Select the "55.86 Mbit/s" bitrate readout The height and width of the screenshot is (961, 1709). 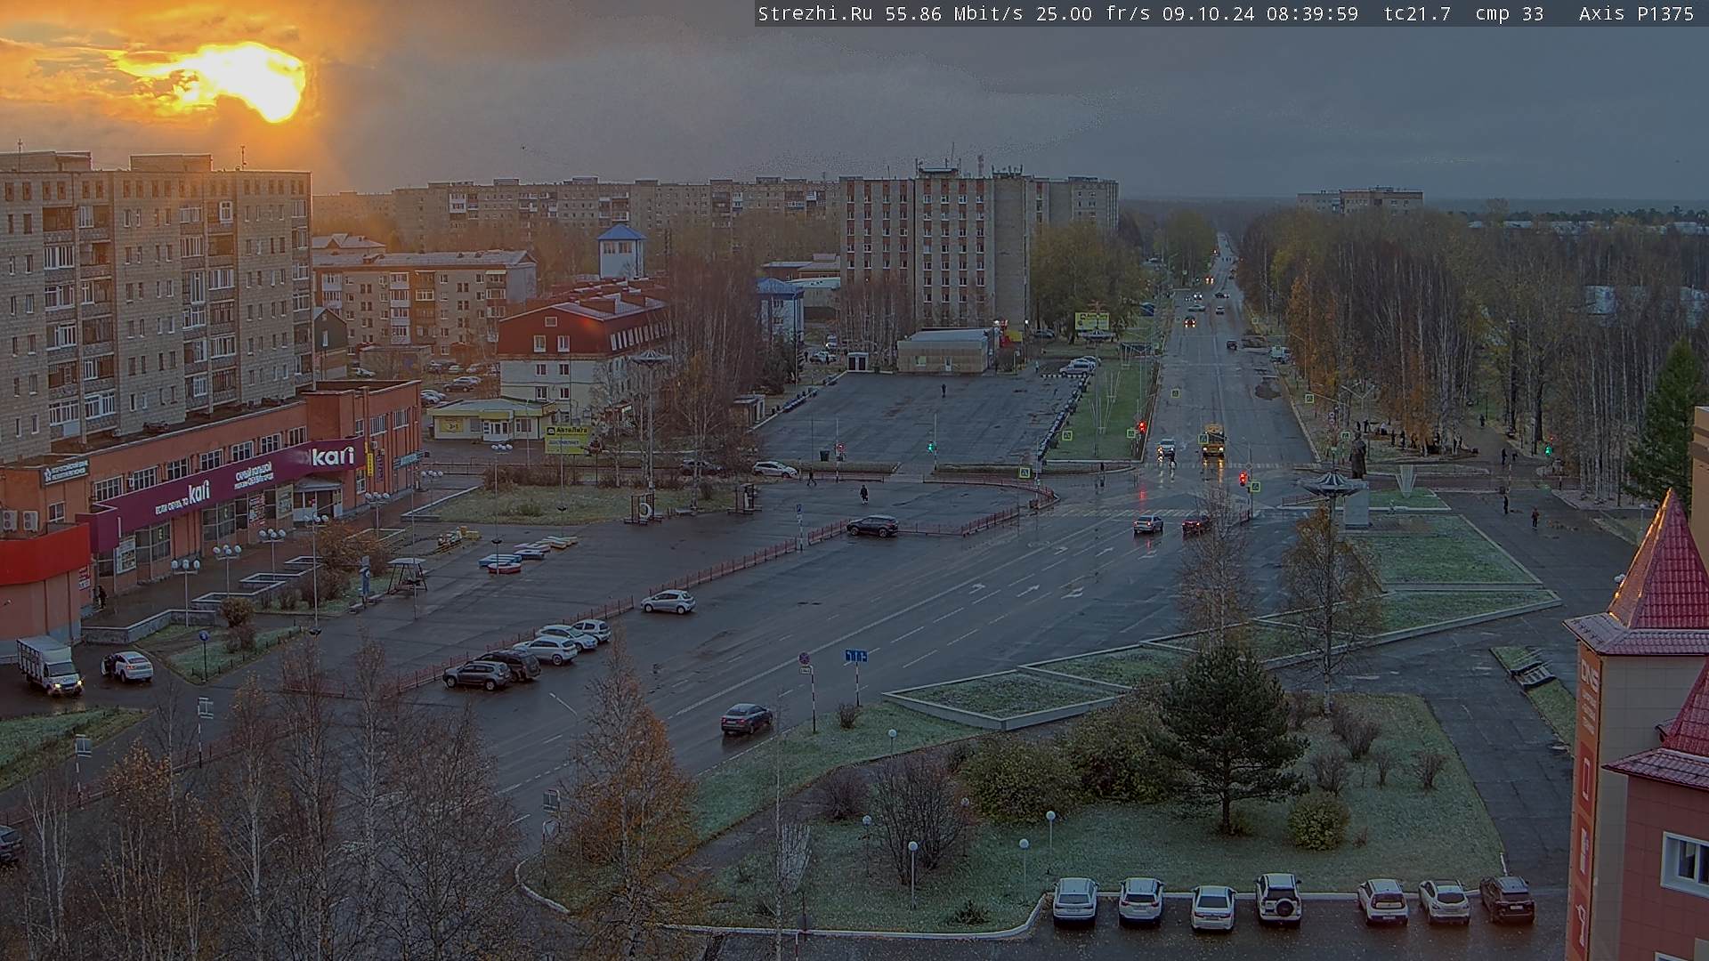pyautogui.click(x=954, y=13)
